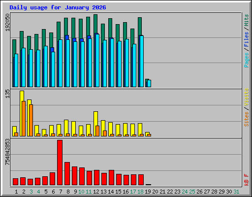Click the red KBytes bar for day 18
This screenshot has height=197, width=252.
tap(141, 180)
